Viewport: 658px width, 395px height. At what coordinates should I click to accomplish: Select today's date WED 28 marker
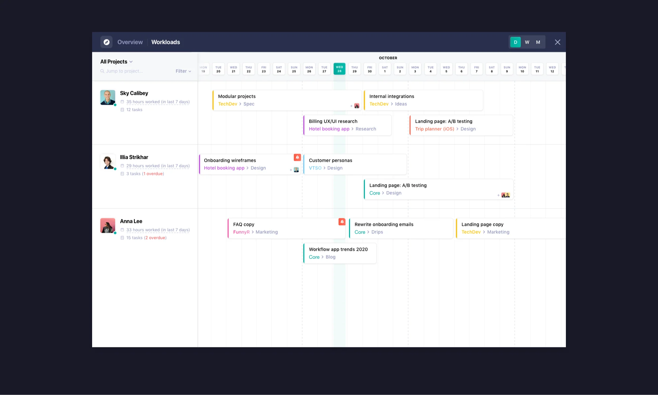[340, 69]
